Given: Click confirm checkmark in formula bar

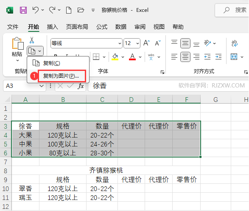Looking at the screenshot, I should coord(70,86).
